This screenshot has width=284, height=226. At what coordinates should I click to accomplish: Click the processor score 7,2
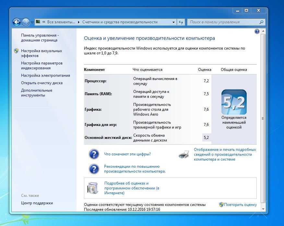206,81
